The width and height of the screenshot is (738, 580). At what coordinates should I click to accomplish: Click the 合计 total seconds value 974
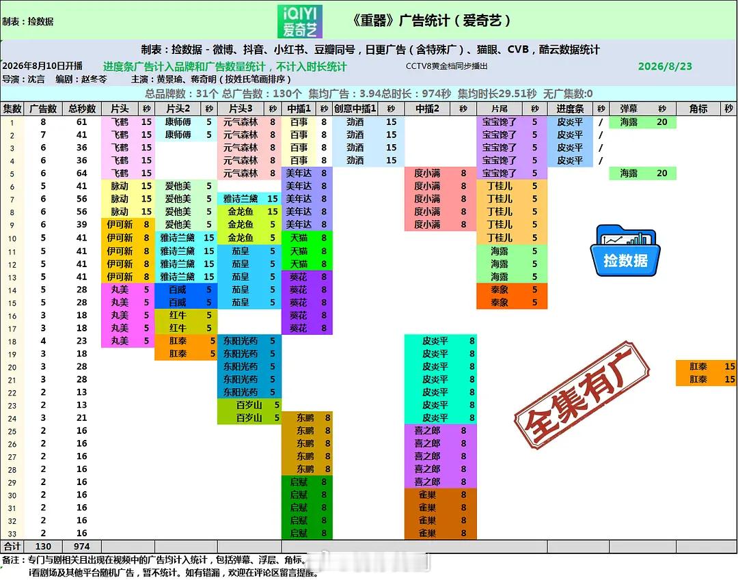click(82, 546)
